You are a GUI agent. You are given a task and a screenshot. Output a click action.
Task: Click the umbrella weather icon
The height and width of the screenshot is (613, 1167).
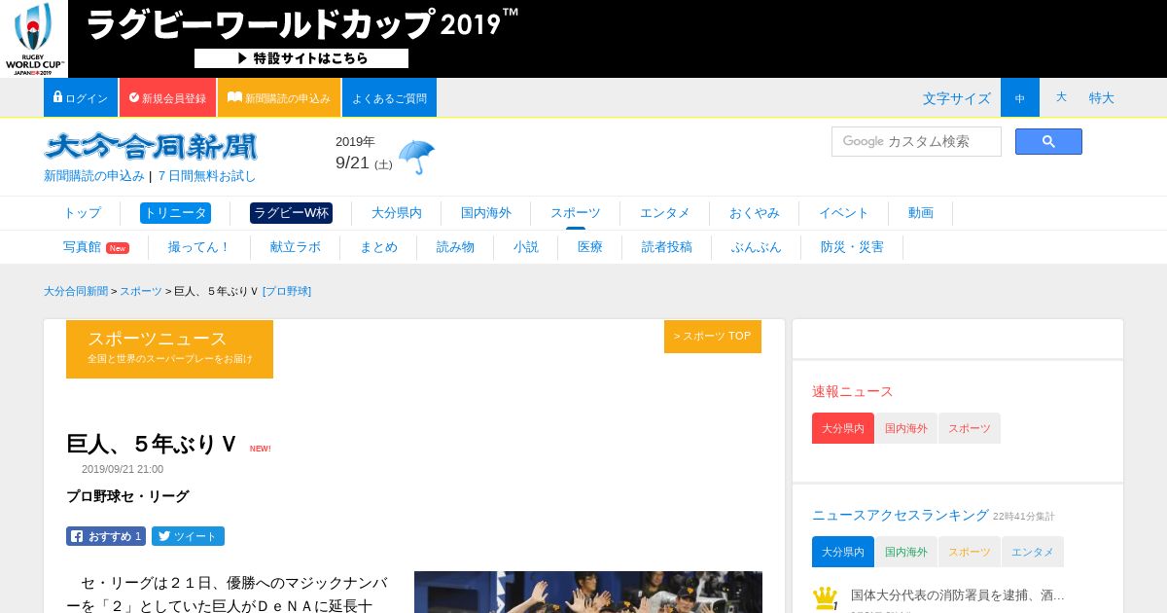point(416,156)
